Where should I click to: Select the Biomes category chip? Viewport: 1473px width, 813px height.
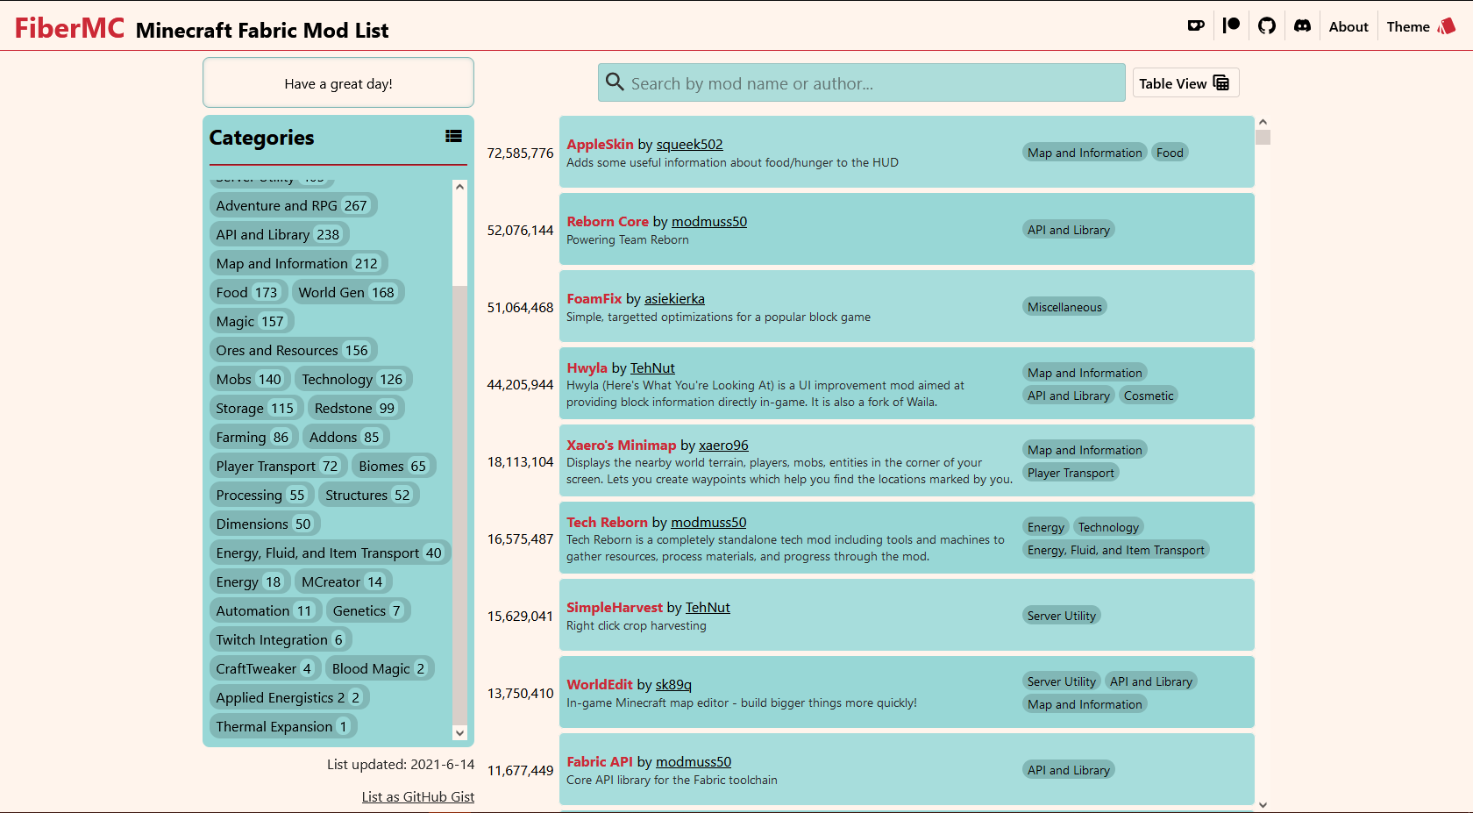pos(393,466)
